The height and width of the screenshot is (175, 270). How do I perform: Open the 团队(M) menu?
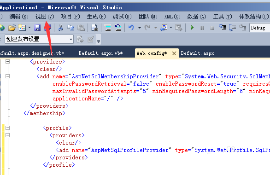(x=148, y=17)
